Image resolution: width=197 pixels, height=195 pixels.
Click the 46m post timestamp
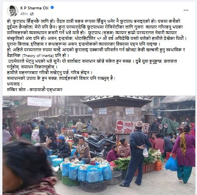24,14
